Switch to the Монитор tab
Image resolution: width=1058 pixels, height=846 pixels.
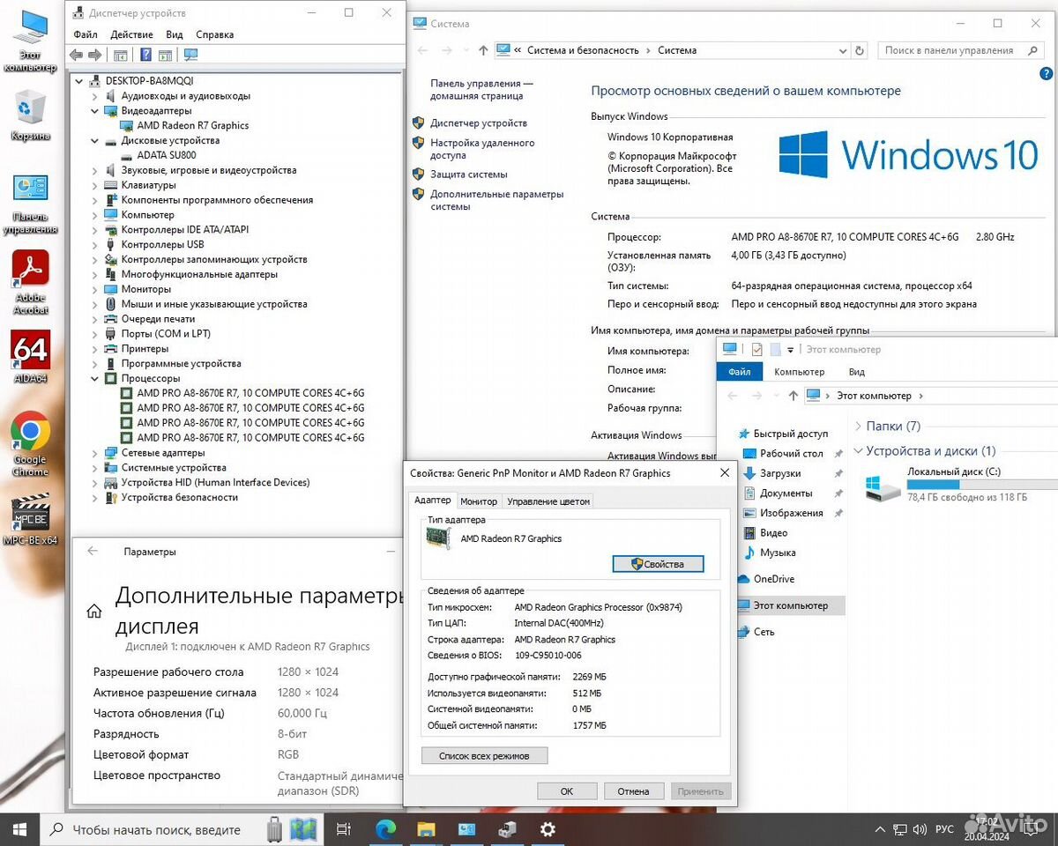(x=479, y=501)
